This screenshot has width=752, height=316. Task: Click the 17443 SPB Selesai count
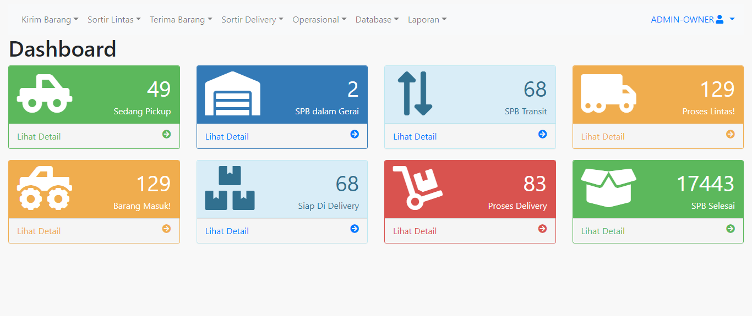tap(705, 184)
